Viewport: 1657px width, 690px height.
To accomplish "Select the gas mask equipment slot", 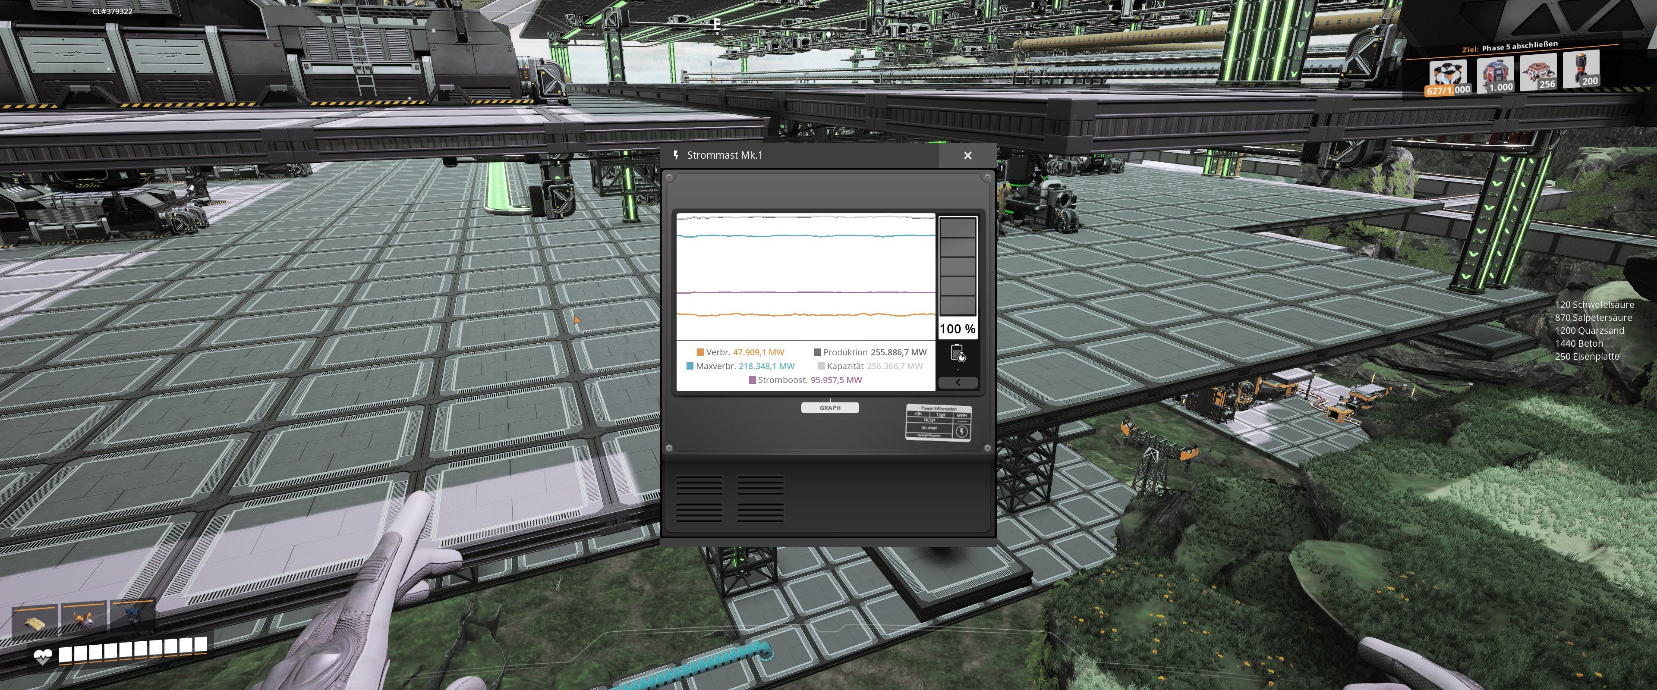I will [84, 618].
